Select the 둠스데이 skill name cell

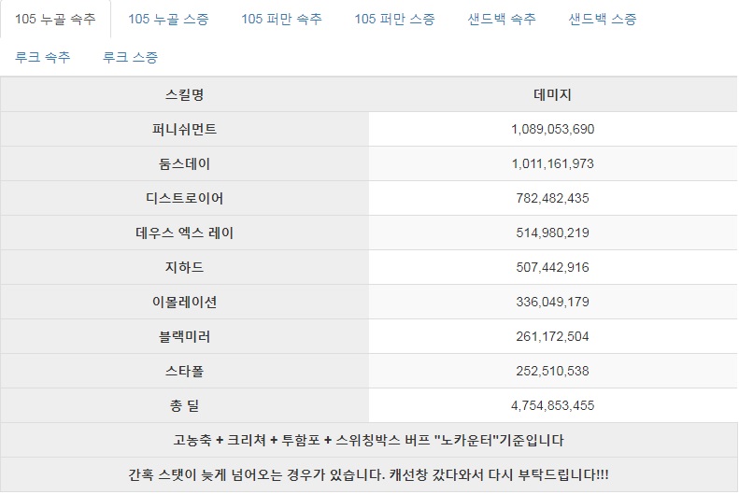(x=184, y=163)
